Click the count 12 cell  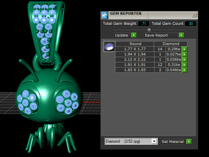(160, 65)
